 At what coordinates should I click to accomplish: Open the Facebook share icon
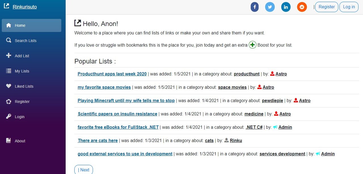(255, 7)
